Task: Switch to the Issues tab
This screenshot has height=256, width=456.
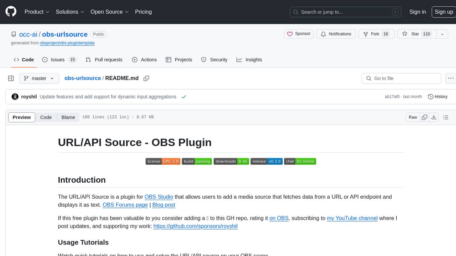Action: pos(59,60)
